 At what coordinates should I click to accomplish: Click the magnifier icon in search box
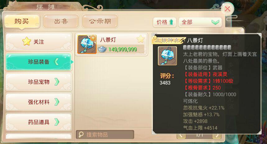(x=81, y=134)
